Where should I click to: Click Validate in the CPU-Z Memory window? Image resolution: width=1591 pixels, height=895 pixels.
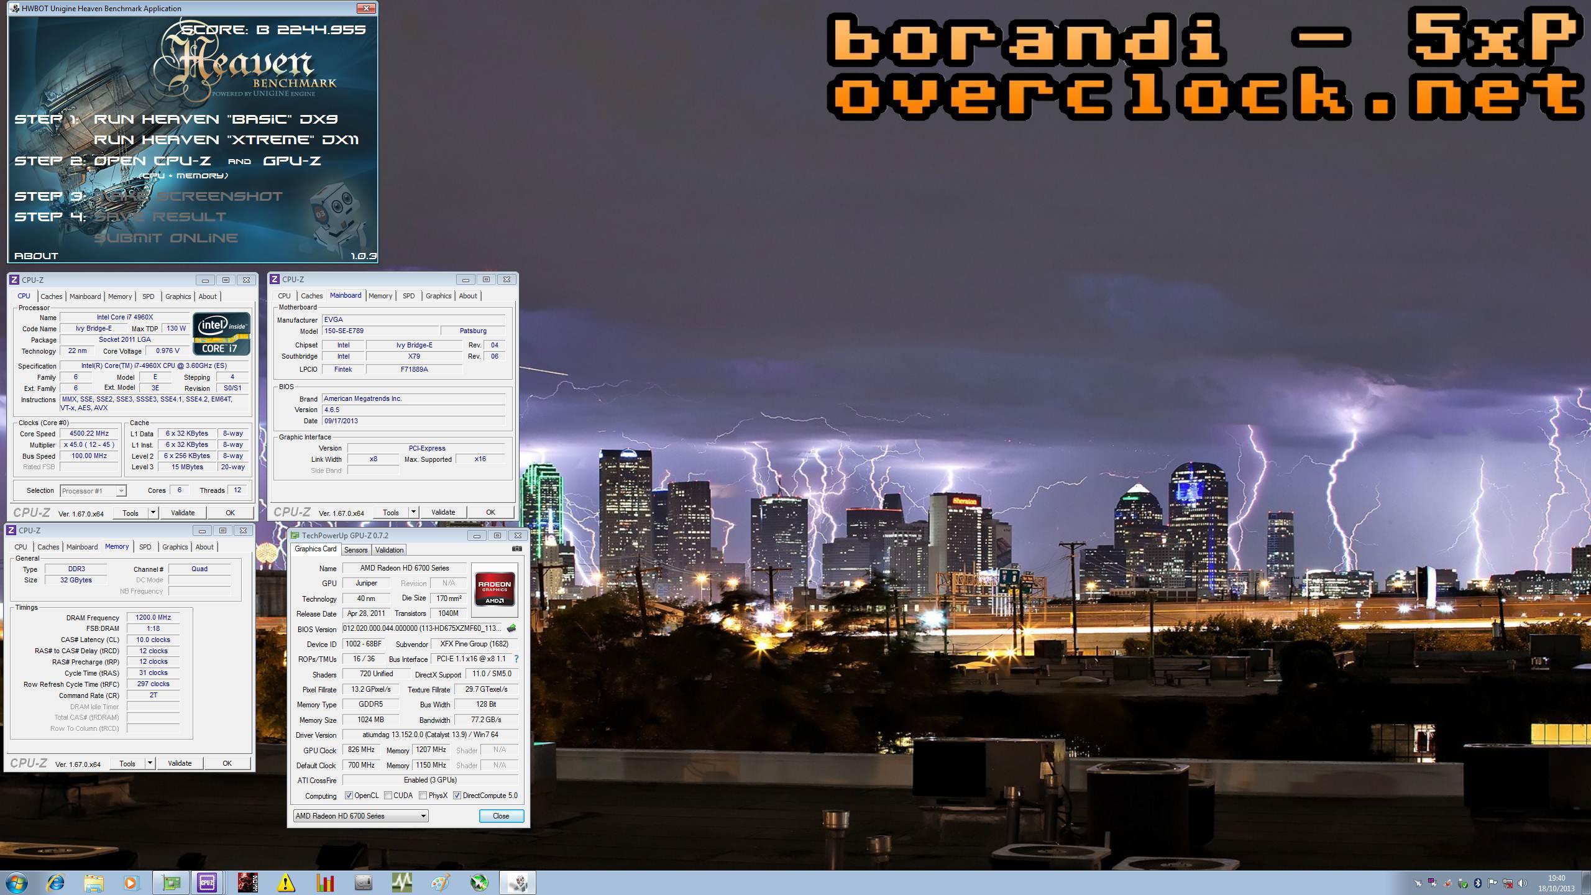180,763
